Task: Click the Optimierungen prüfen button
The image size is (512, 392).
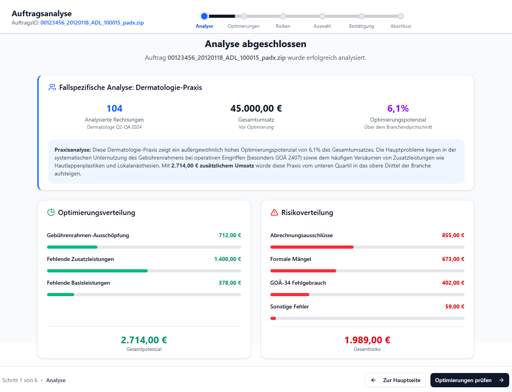Action: click(469, 380)
